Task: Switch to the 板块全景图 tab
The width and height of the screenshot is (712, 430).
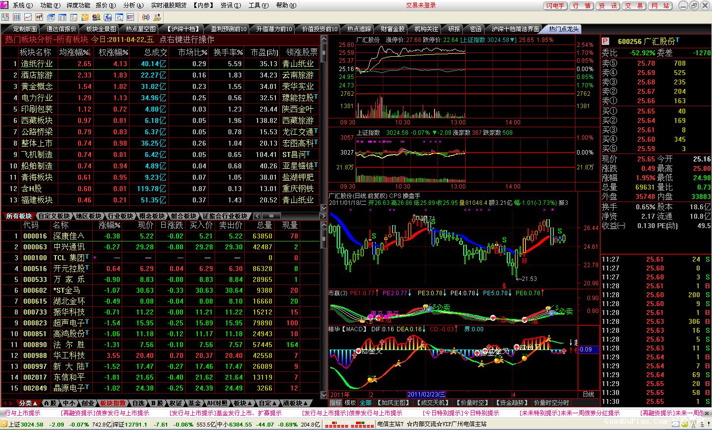Action: (100, 29)
